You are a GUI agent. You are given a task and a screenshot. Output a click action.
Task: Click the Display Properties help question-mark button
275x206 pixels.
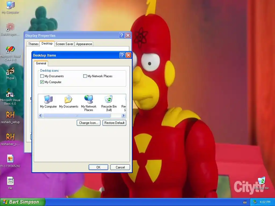click(x=122, y=35)
